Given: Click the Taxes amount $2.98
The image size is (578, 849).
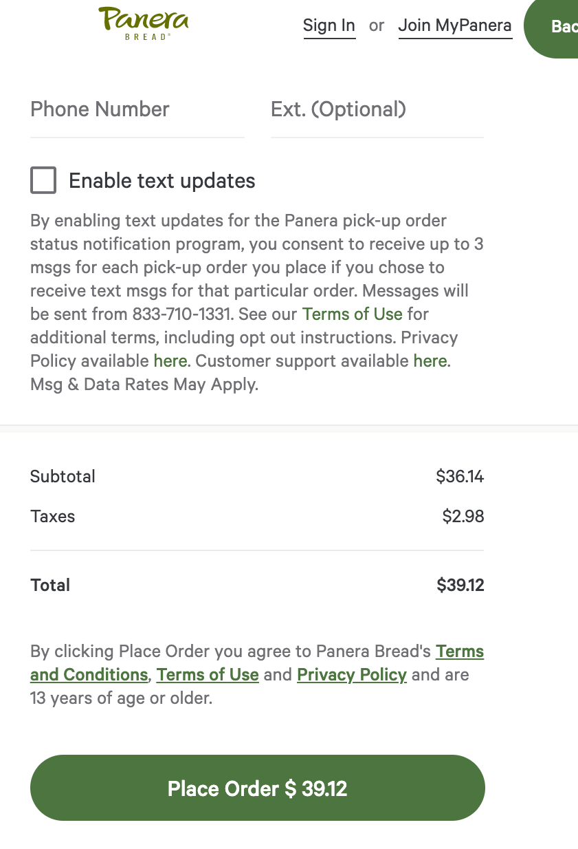Looking at the screenshot, I should [463, 516].
